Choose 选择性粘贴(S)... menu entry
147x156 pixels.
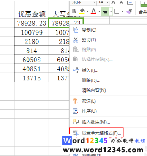click(x=109, y=59)
